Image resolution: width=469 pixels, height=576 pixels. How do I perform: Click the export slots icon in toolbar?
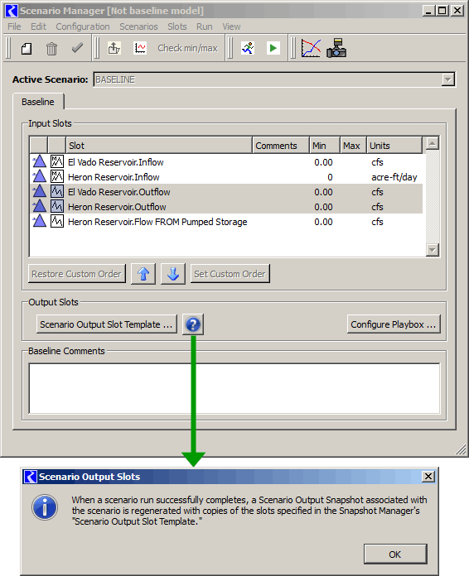point(114,48)
